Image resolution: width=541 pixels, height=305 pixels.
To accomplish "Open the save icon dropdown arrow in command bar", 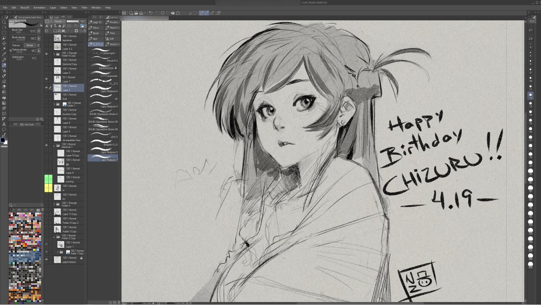I will 145,13.
